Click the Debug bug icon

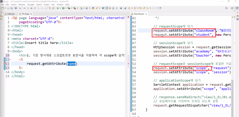(x=58, y=8)
